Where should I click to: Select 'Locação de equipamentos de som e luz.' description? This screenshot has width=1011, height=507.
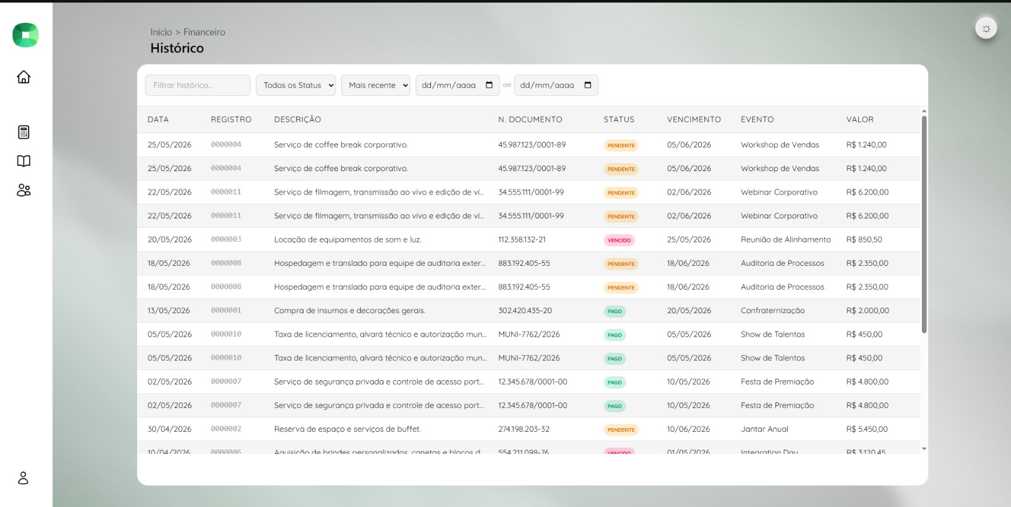348,240
